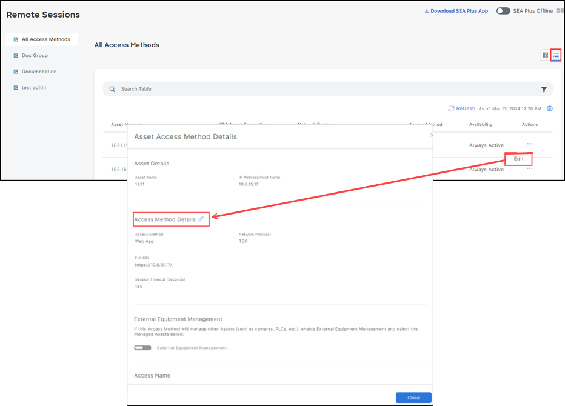The width and height of the screenshot is (565, 406).
Task: Open the Edit context menu entry
Action: pyautogui.click(x=518, y=159)
